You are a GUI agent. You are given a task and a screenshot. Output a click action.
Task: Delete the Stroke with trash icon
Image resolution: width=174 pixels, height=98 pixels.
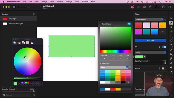pyautogui.click(x=160, y=68)
